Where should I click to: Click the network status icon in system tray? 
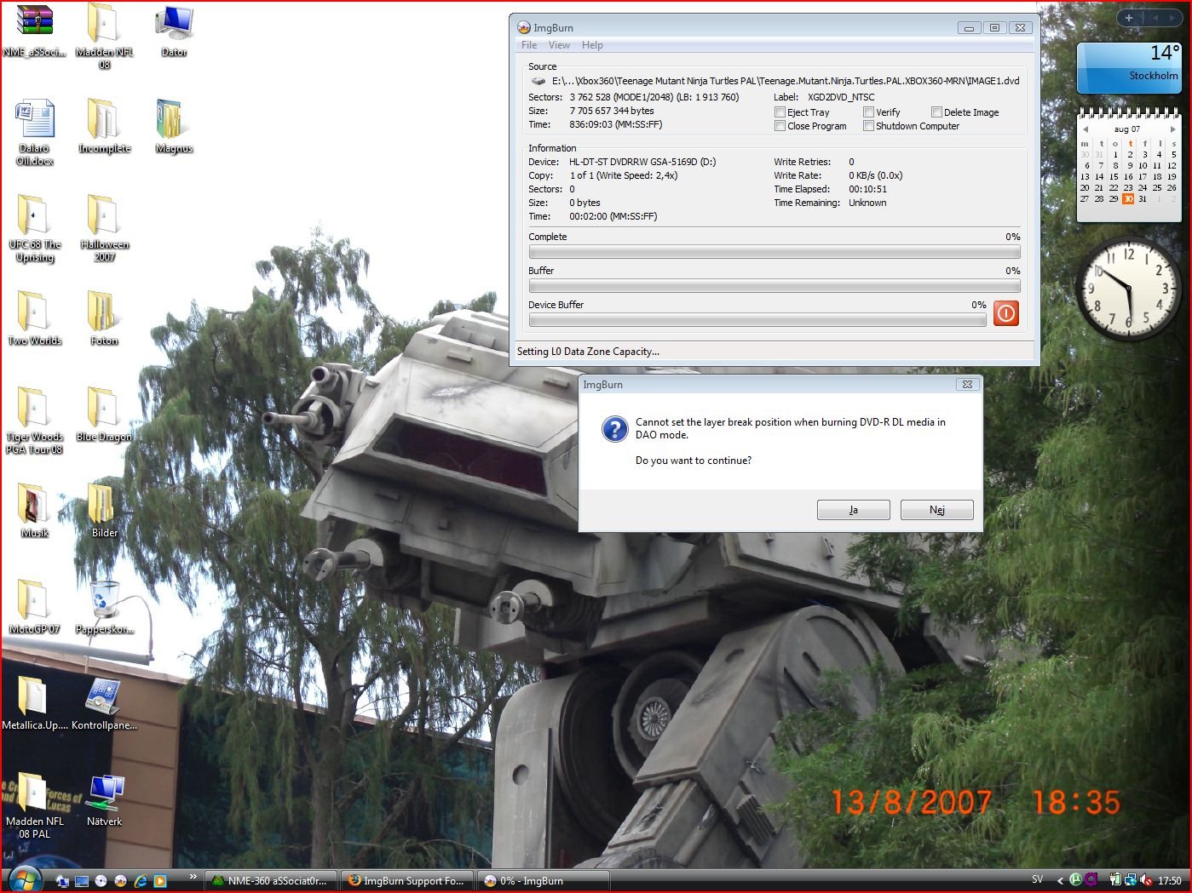coord(1131,880)
